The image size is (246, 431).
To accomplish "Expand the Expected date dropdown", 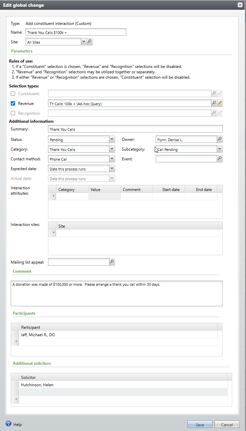I will pyautogui.click(x=112, y=169).
